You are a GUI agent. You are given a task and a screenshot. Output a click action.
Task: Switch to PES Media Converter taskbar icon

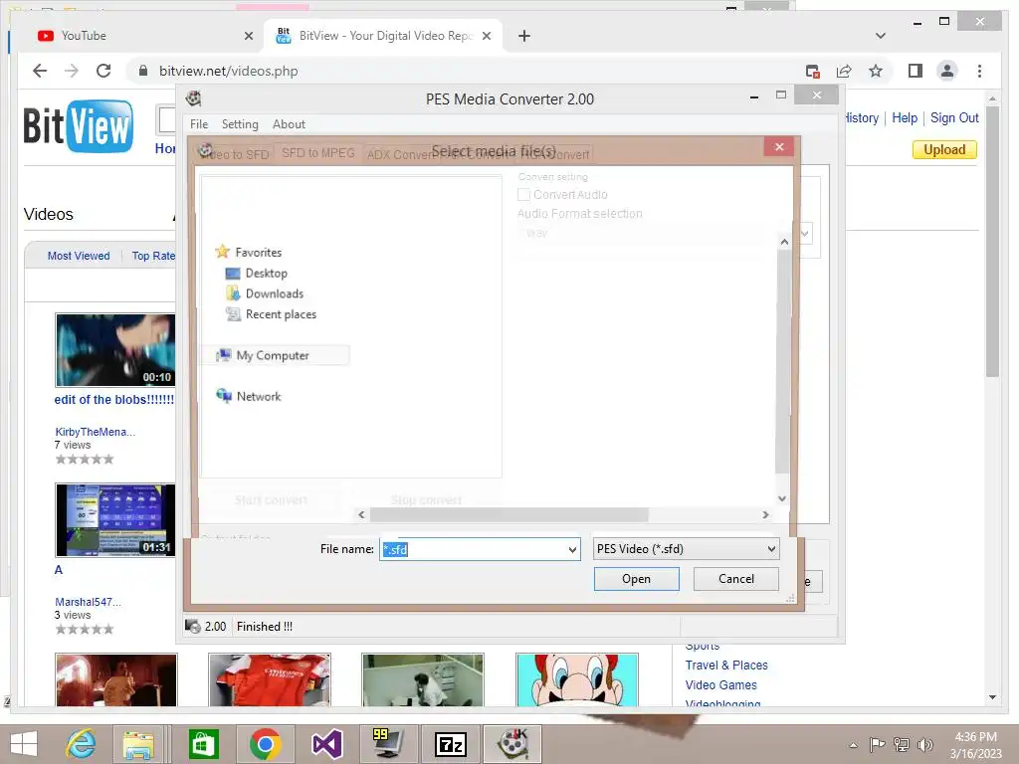point(512,744)
